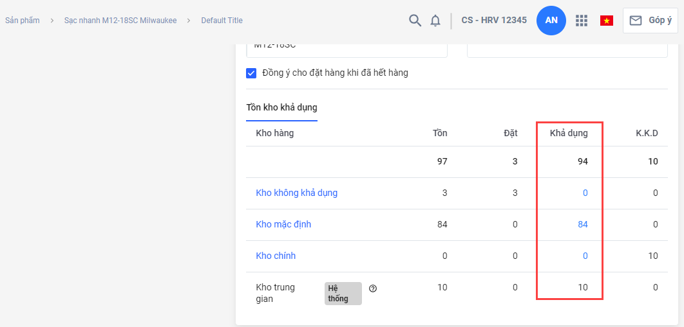Open the Kho mặc định warehouse link
The height and width of the screenshot is (327, 684).
283,224
